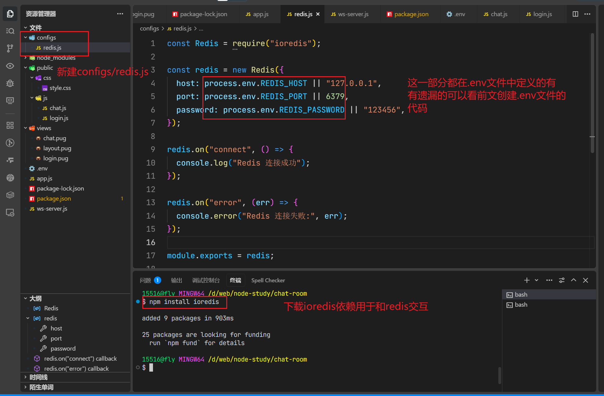Select the password property in outline
This screenshot has width=604, height=396.
point(63,348)
